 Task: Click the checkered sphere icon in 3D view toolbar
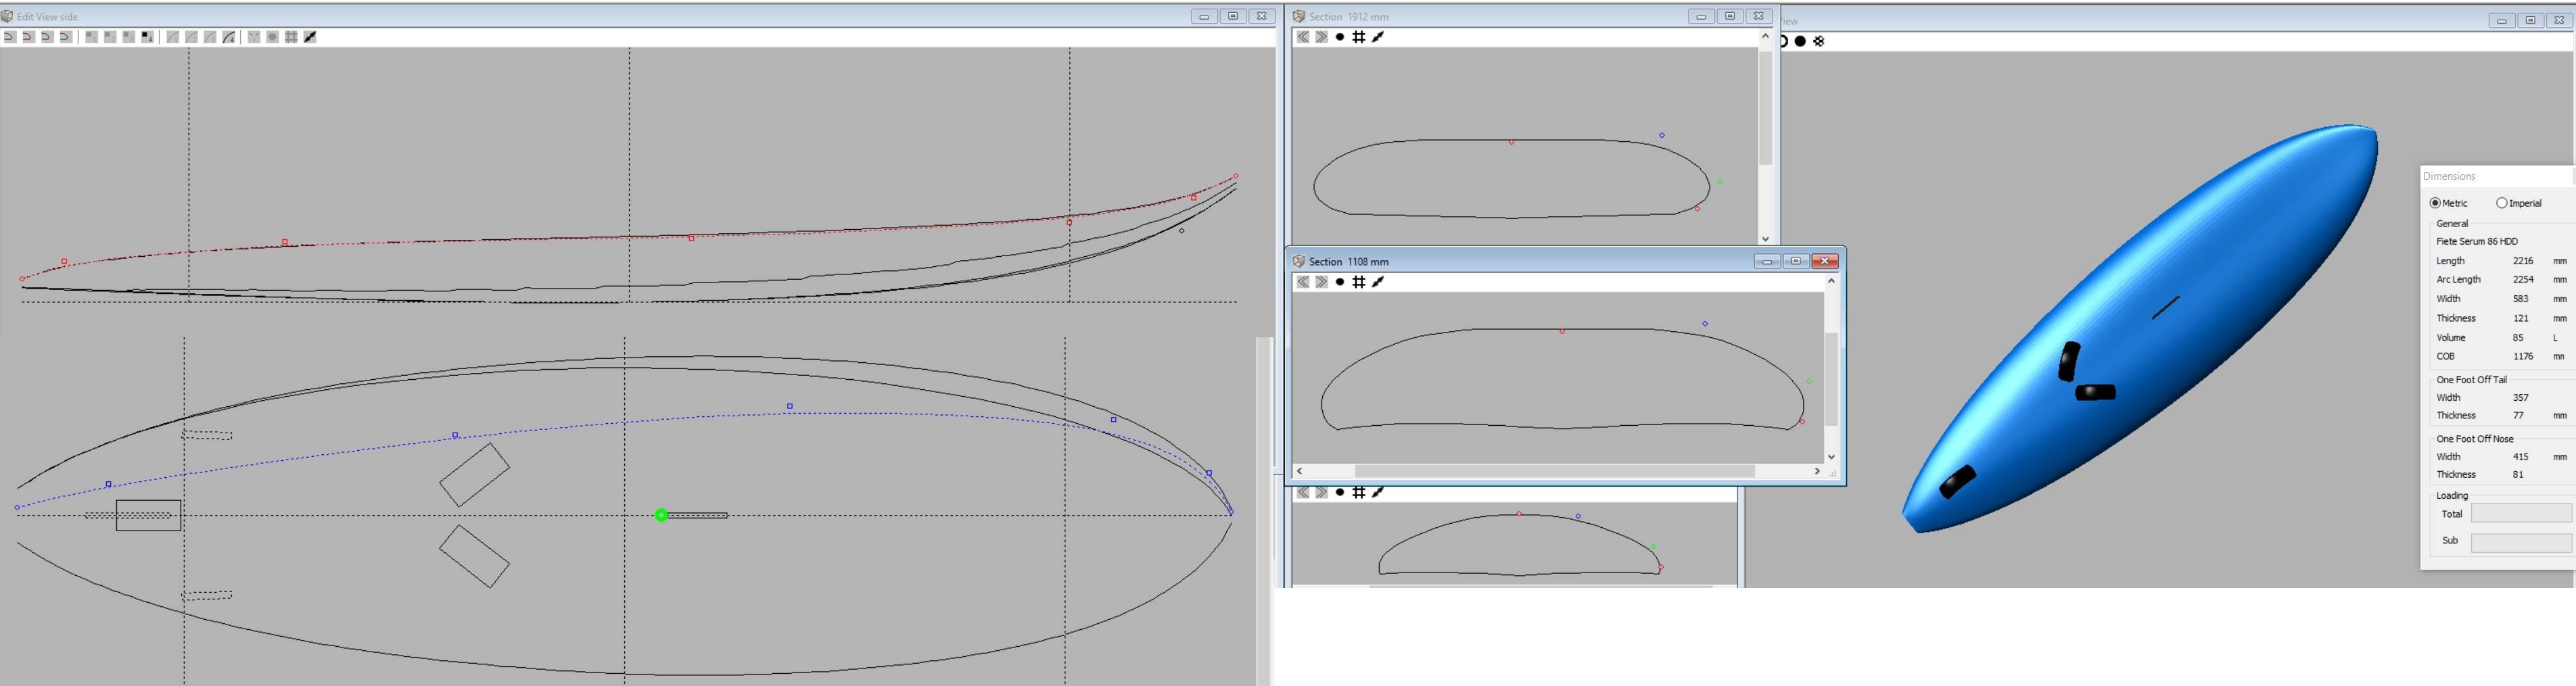[1819, 41]
